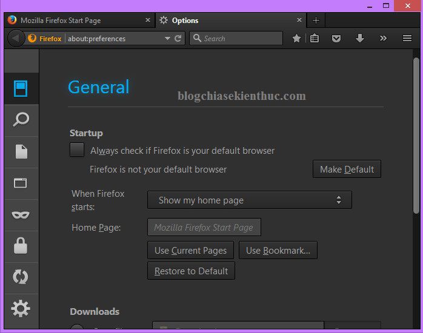Viewport: 423px width, 333px height.
Task: Reload the page with the refresh icon
Action: pyautogui.click(x=178, y=39)
